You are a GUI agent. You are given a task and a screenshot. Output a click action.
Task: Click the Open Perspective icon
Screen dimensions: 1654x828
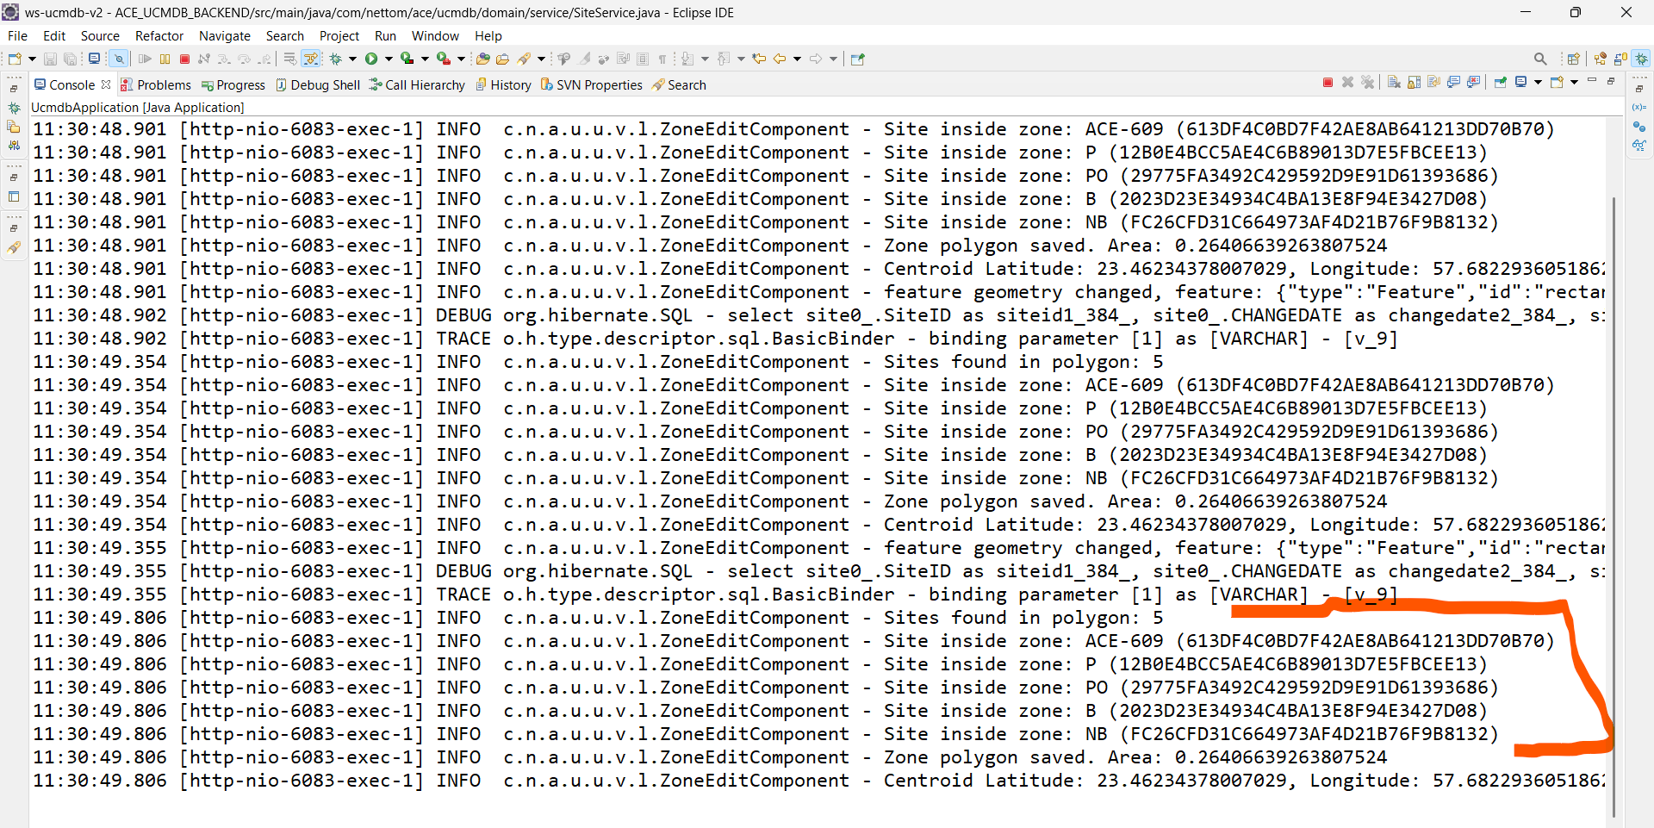click(1573, 59)
